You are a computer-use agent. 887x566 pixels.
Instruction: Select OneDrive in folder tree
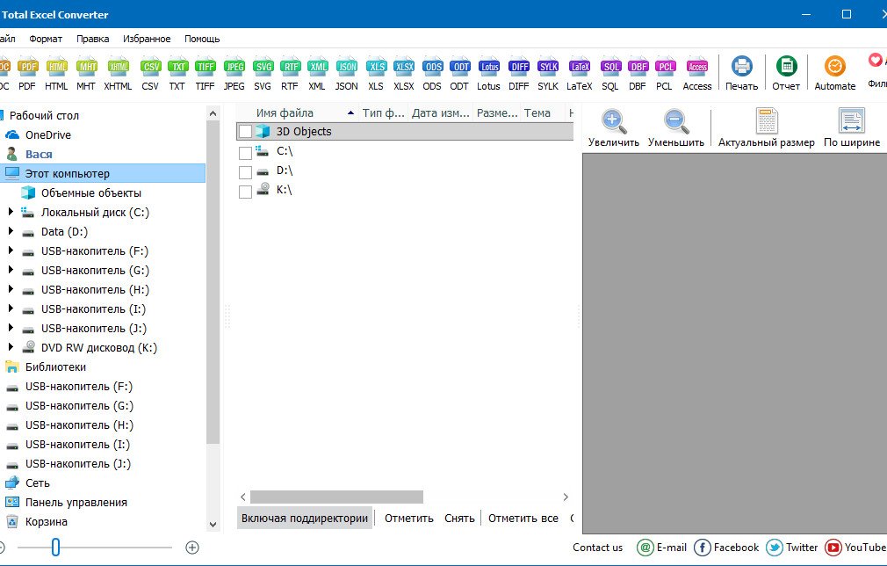coord(38,134)
